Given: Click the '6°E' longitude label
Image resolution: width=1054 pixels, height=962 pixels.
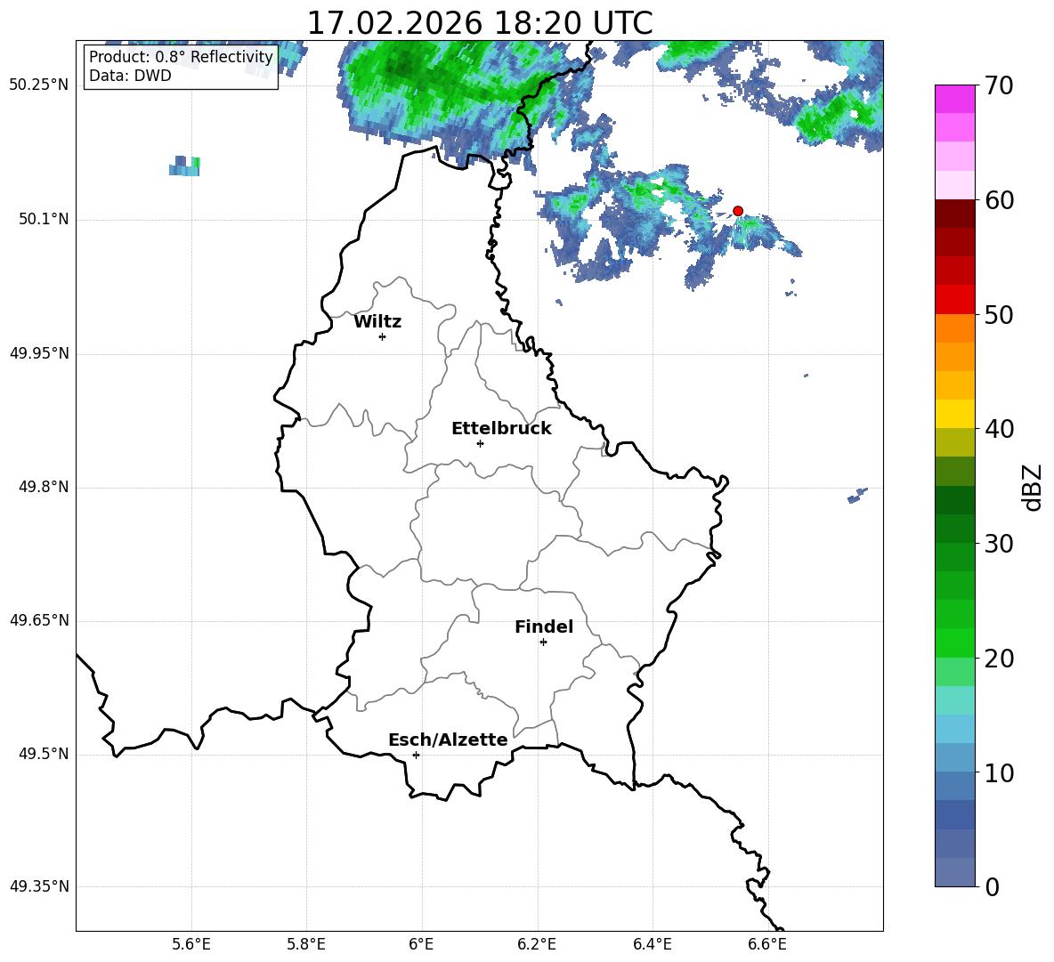Looking at the screenshot, I should coord(421,945).
